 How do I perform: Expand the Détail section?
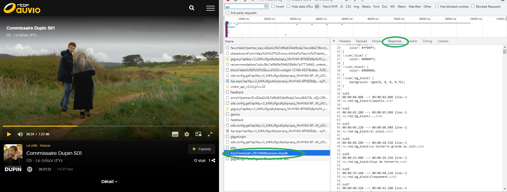(109, 181)
